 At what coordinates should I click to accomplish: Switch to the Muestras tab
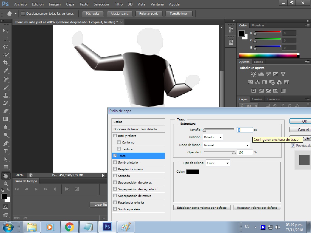[258, 25]
